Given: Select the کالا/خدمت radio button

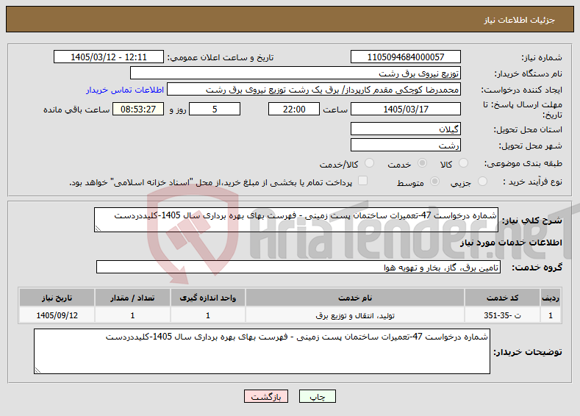Looking at the screenshot, I should tap(369, 163).
